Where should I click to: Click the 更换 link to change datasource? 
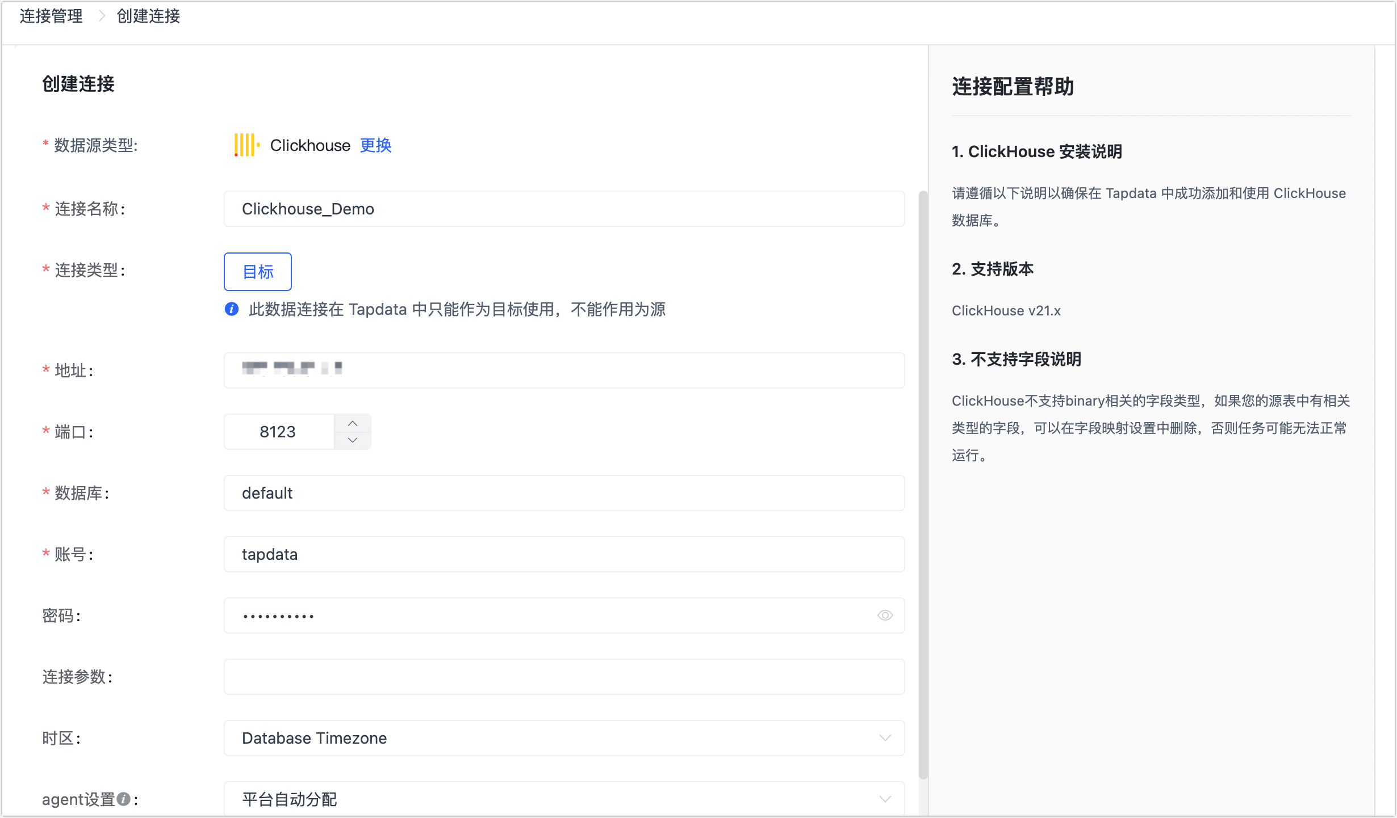(x=375, y=145)
